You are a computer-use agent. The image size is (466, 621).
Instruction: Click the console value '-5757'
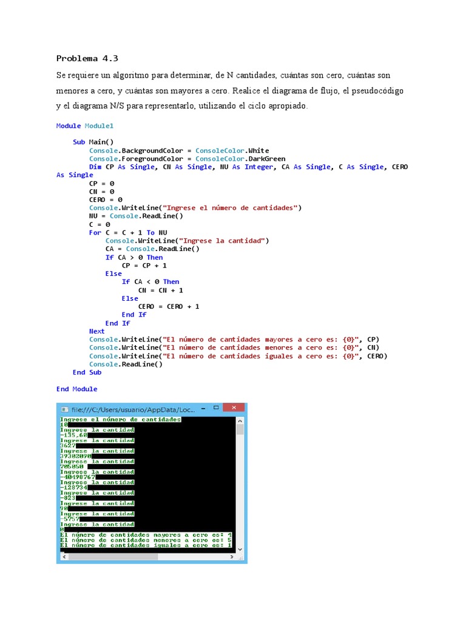coord(70,519)
